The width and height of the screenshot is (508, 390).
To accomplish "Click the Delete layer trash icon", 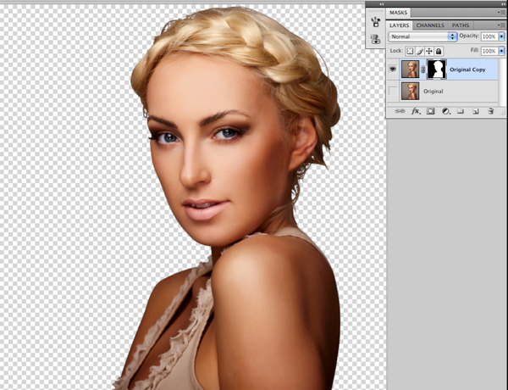I will [490, 111].
